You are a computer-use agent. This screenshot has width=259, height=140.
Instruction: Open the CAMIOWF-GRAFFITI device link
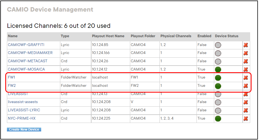point(26,45)
